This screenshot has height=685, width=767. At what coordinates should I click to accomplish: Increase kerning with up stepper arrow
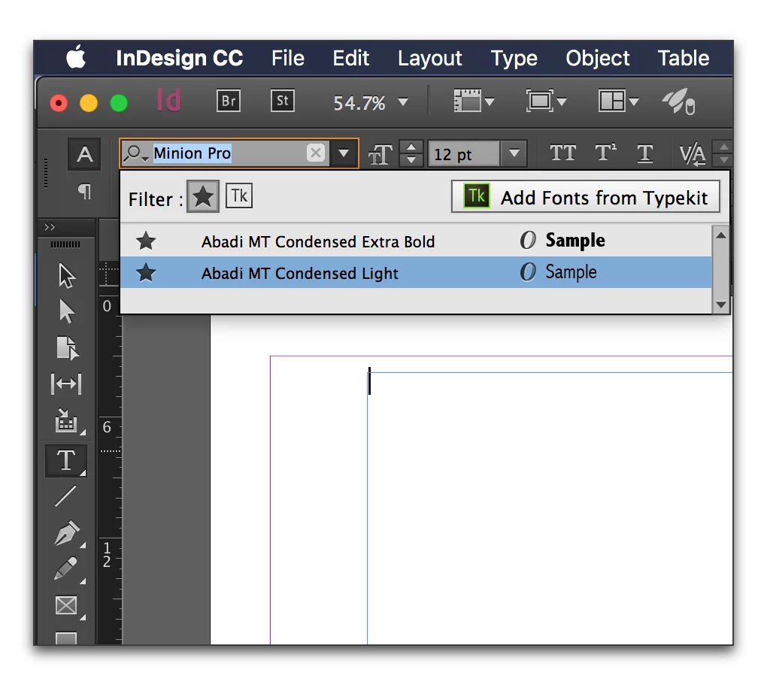pos(723,147)
